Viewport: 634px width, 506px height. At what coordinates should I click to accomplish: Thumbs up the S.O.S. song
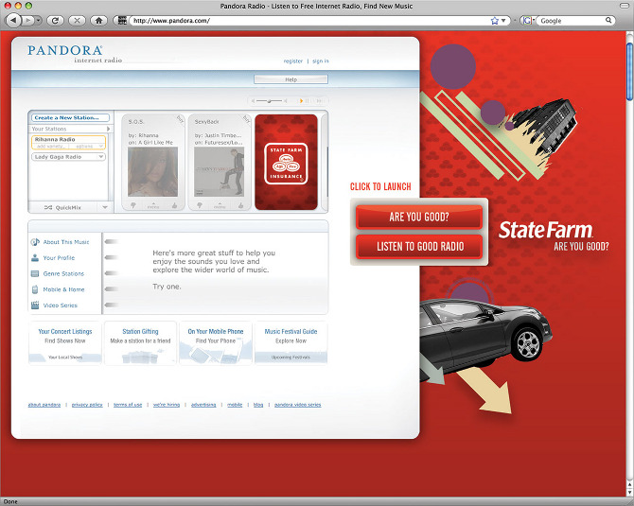coord(174,206)
